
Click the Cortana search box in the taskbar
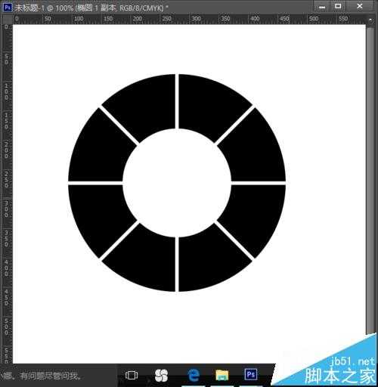58,376
